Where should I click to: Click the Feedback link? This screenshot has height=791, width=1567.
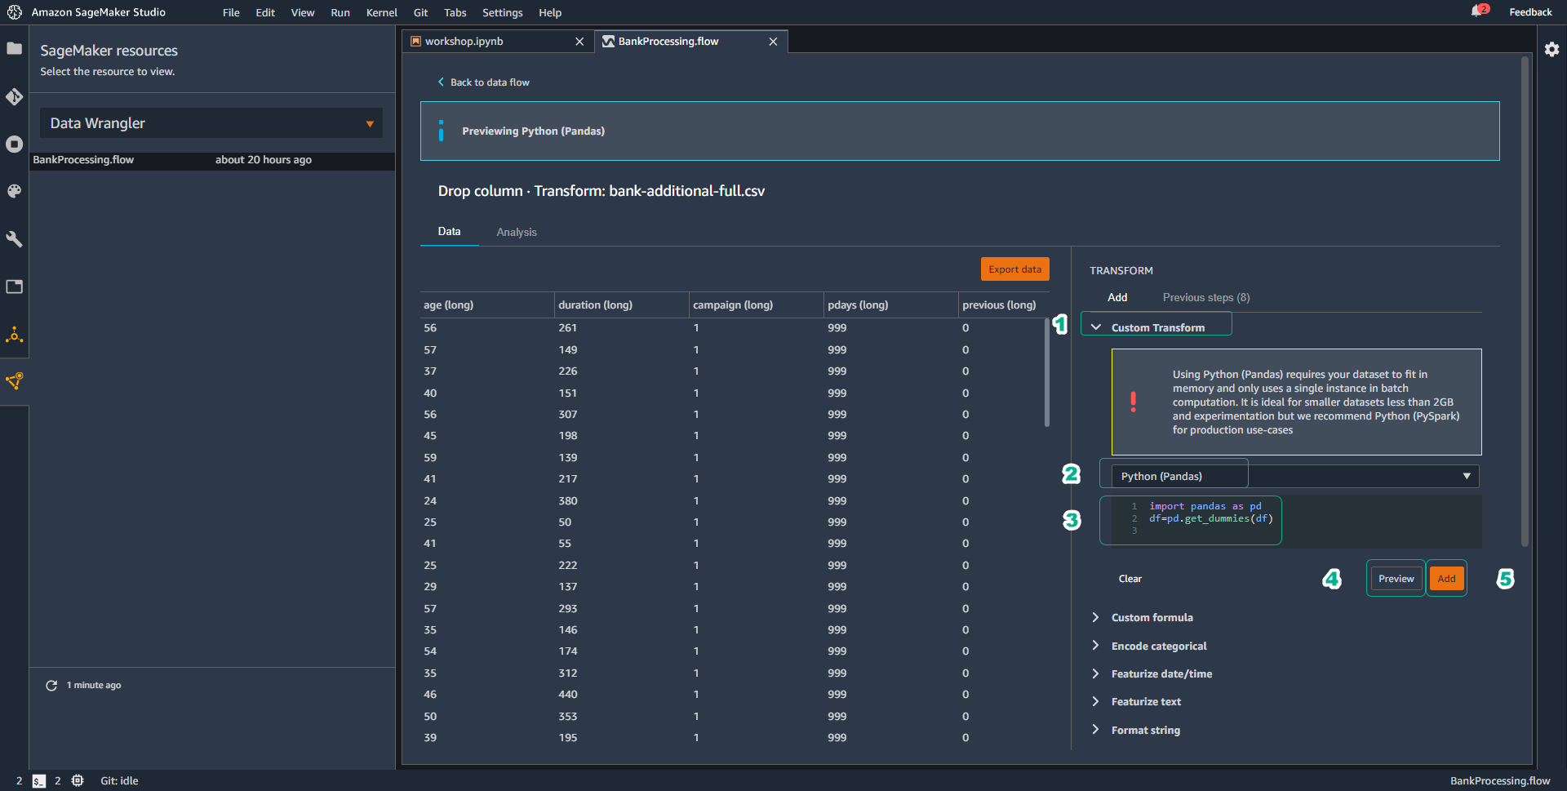(x=1530, y=12)
